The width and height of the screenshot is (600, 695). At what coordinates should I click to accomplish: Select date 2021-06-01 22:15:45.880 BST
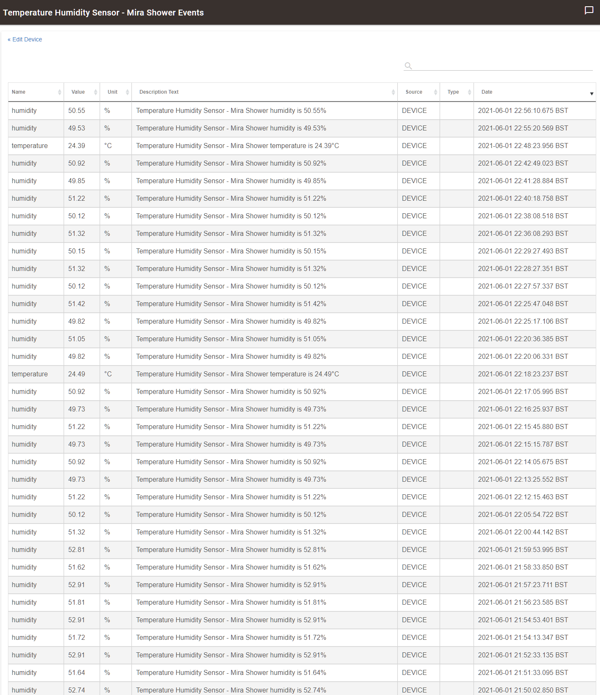click(x=523, y=427)
